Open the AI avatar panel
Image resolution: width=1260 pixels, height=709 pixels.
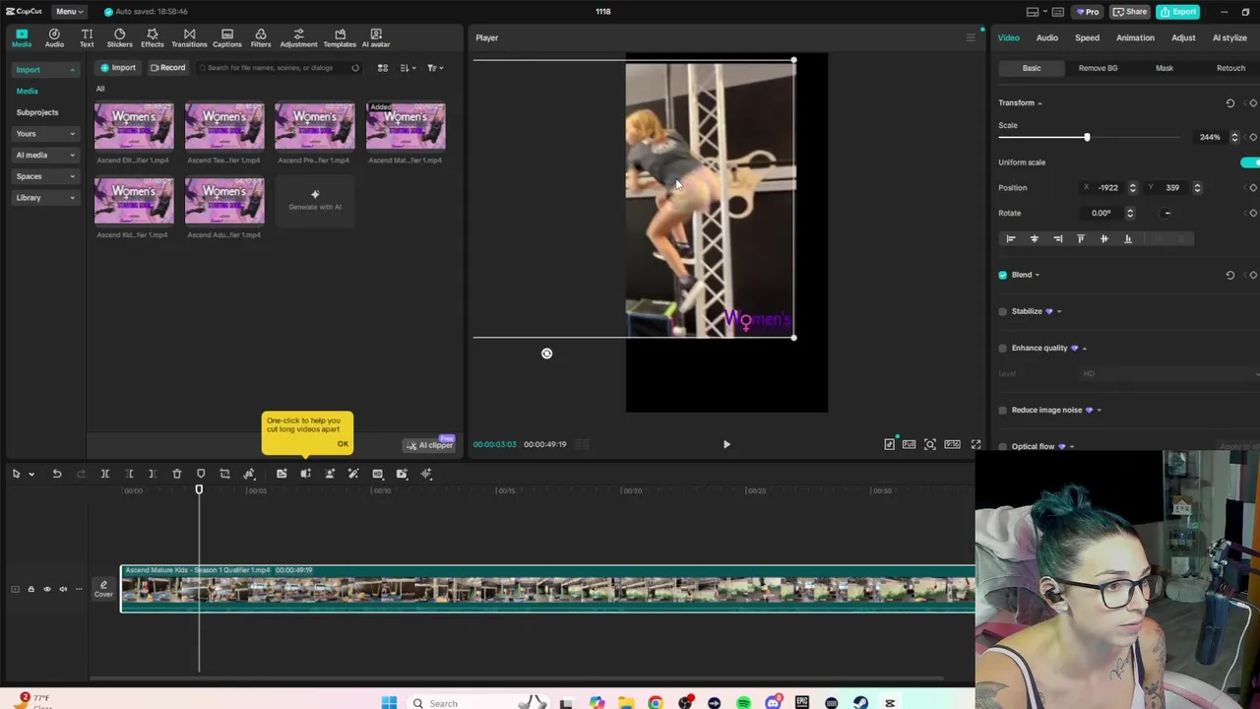pyautogui.click(x=376, y=38)
